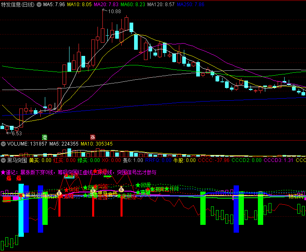Click the green 港 marker icon
The image size is (306, 252).
coord(44,137)
